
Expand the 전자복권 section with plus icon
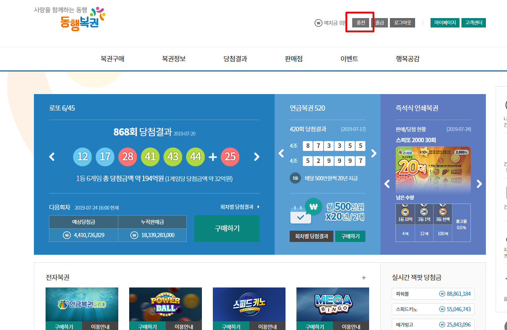364,278
